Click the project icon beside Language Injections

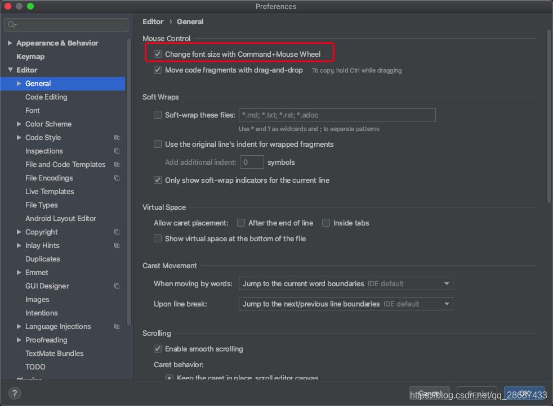pyautogui.click(x=117, y=327)
